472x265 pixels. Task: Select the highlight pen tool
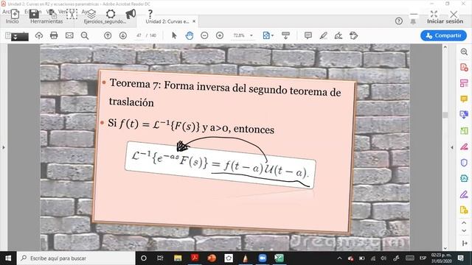point(323,35)
